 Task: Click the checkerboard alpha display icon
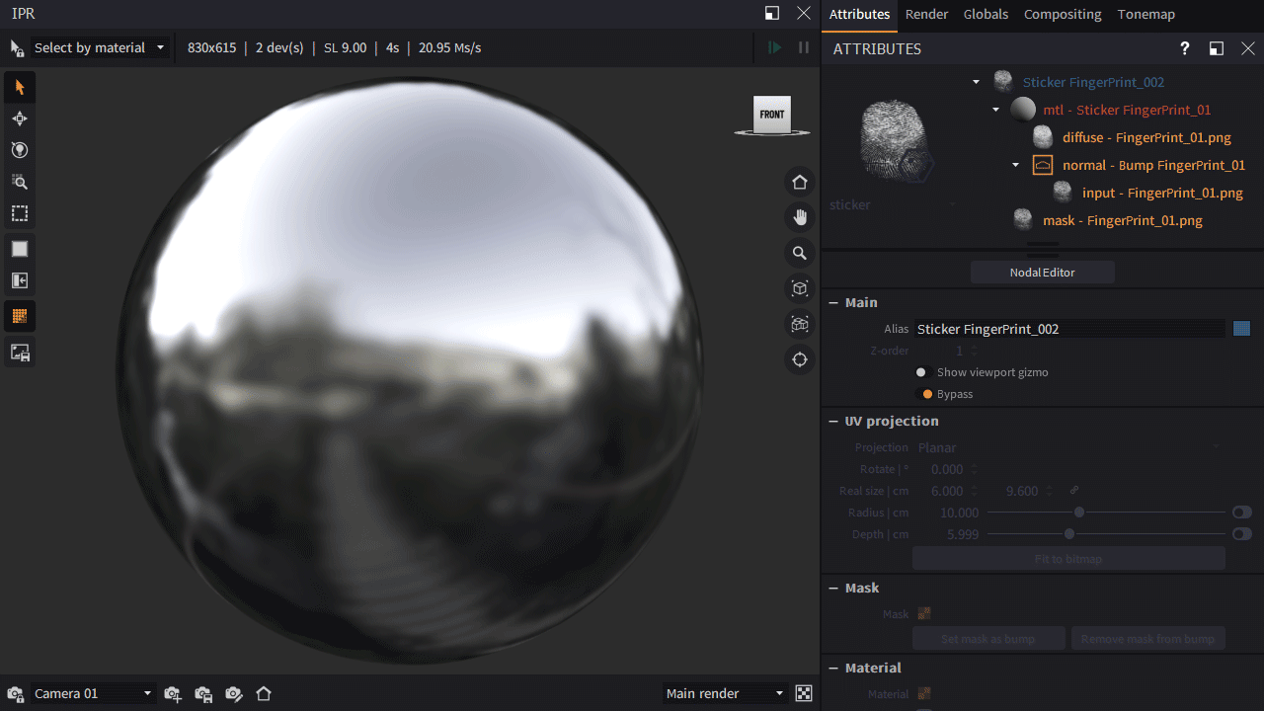pyautogui.click(x=804, y=693)
